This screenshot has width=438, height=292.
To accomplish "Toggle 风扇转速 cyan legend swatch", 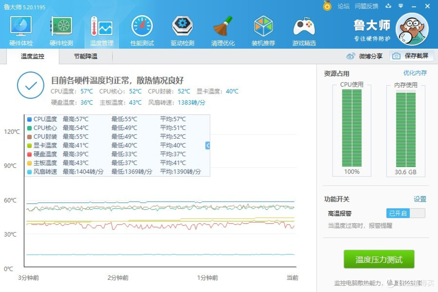I will [x=29, y=172].
